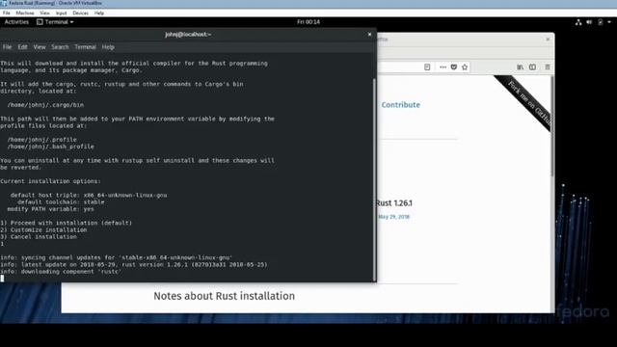Open Firefox page actions three-dots icon

click(x=443, y=67)
